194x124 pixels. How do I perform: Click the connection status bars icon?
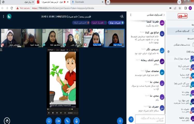click(9, 16)
